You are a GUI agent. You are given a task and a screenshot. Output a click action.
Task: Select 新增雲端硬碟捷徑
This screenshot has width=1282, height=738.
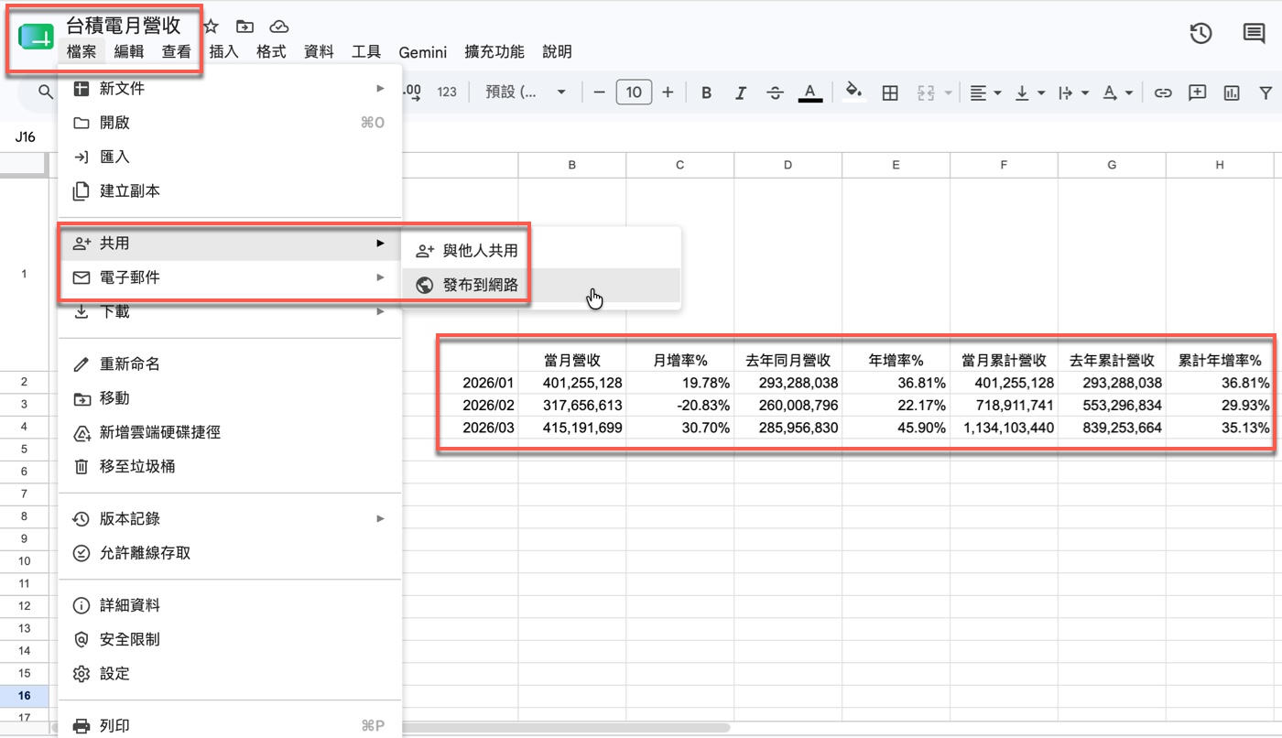pyautogui.click(x=230, y=432)
